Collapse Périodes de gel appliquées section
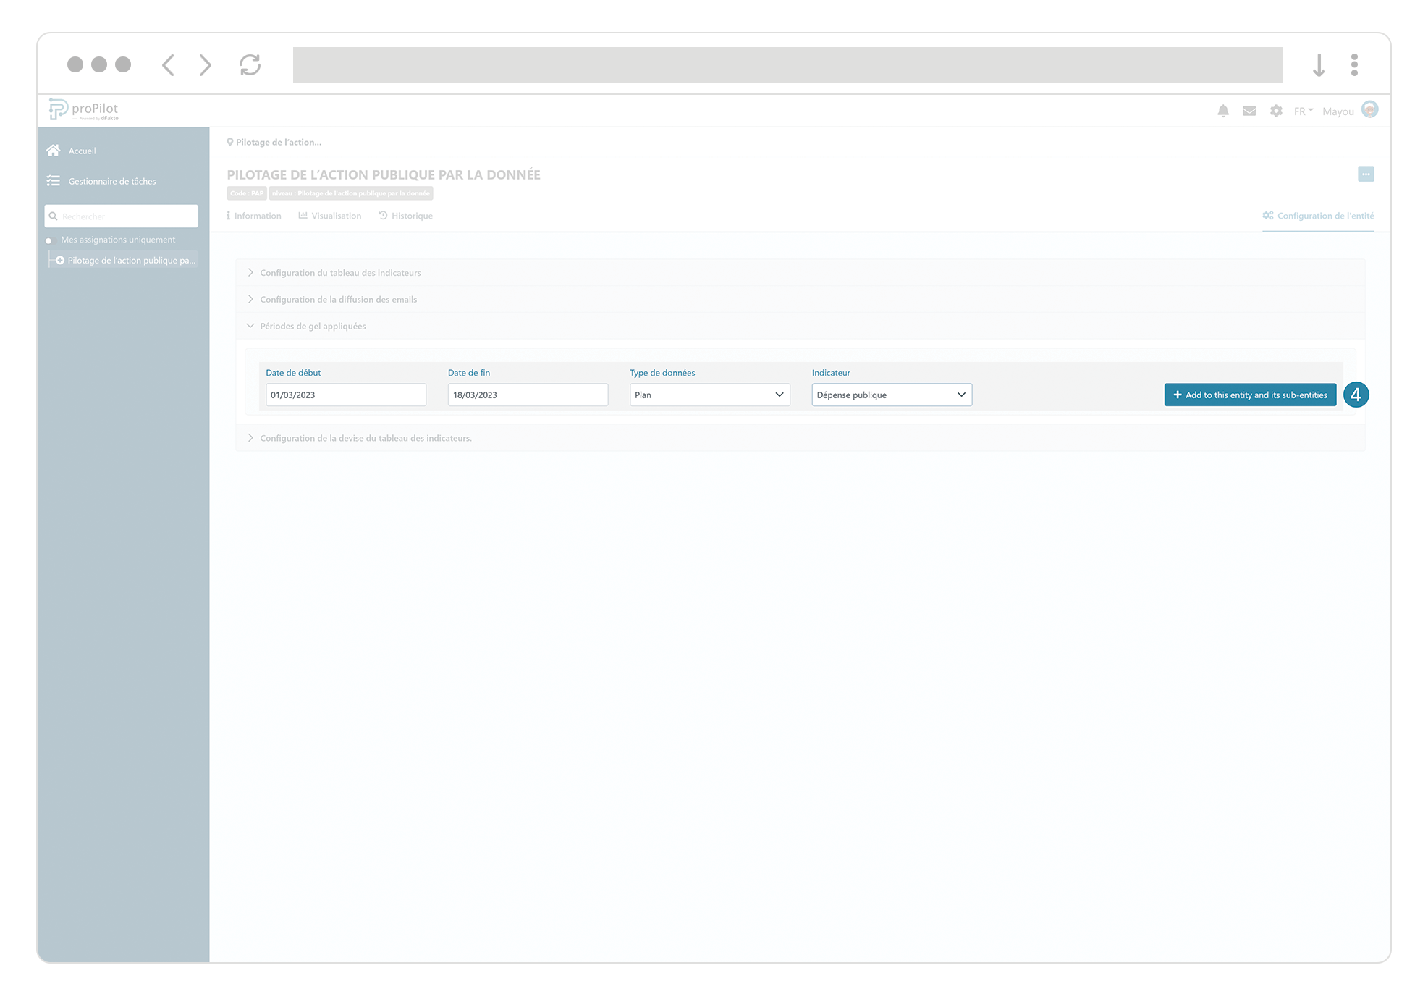 (312, 326)
